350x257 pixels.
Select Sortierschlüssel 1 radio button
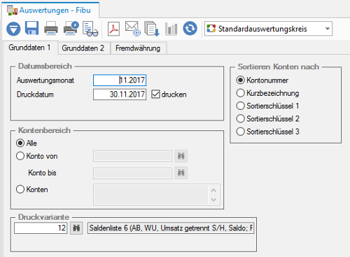(x=240, y=106)
